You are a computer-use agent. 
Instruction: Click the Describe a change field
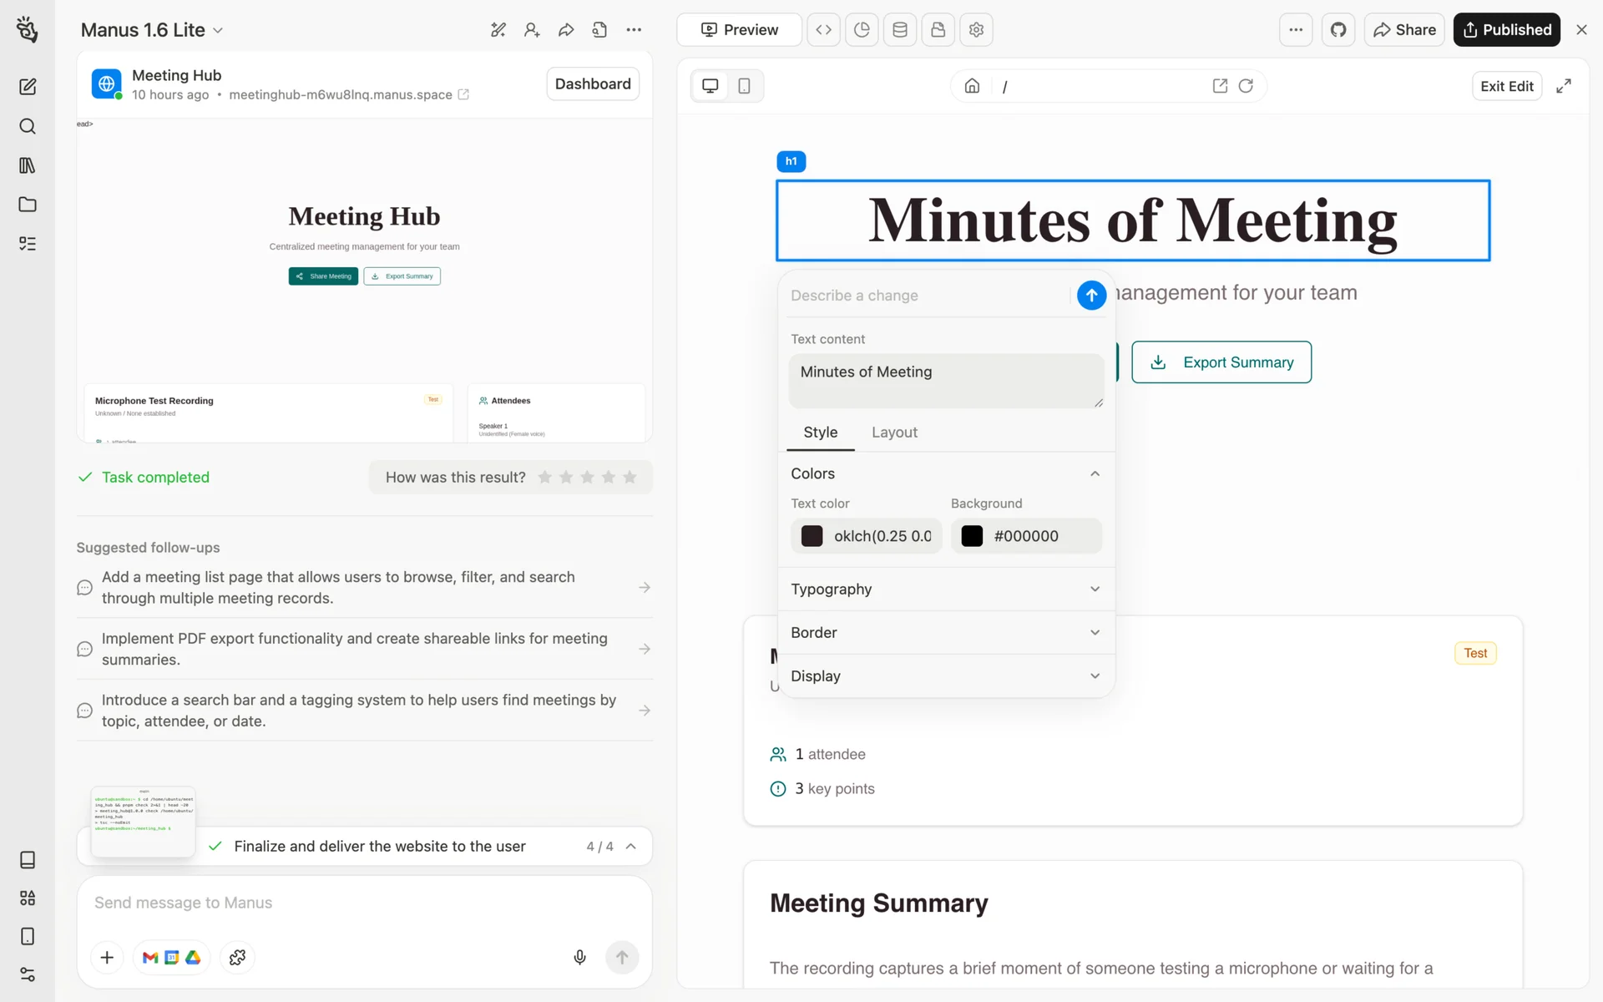coord(925,296)
